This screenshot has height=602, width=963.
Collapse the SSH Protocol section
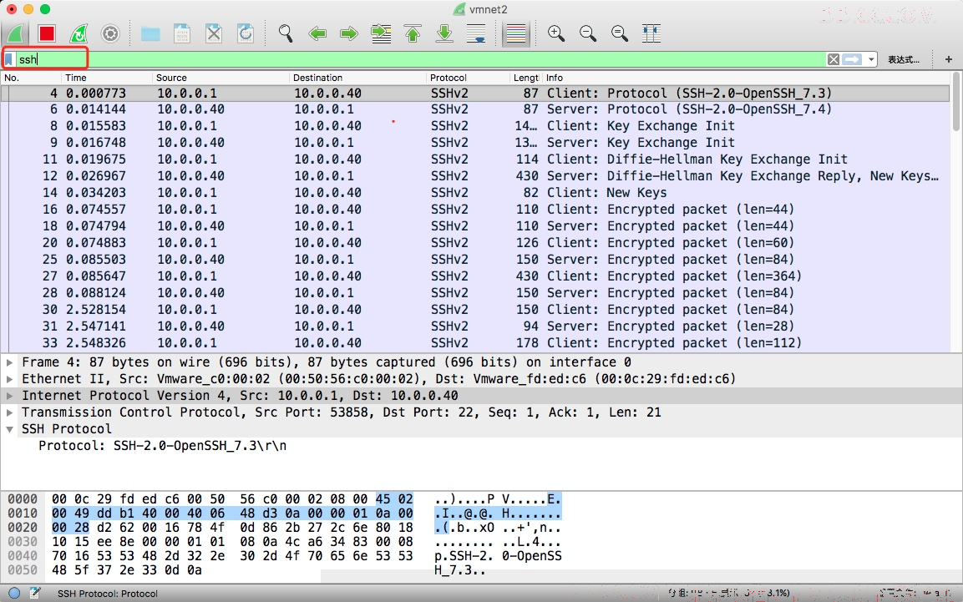(x=10, y=429)
